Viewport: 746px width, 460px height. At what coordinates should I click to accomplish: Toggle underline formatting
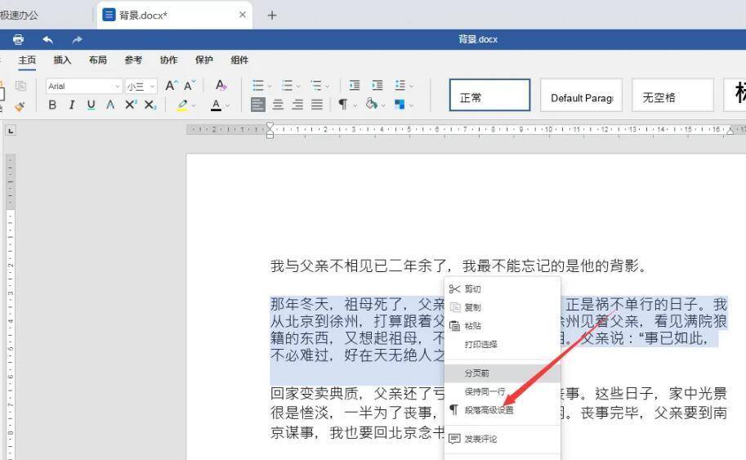tap(91, 105)
